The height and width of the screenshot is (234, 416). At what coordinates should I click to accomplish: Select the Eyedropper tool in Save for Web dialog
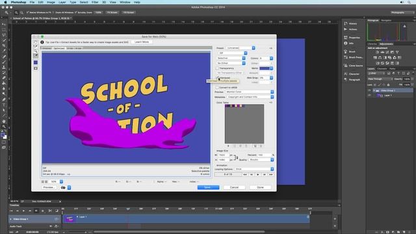pyautogui.click(x=36, y=55)
